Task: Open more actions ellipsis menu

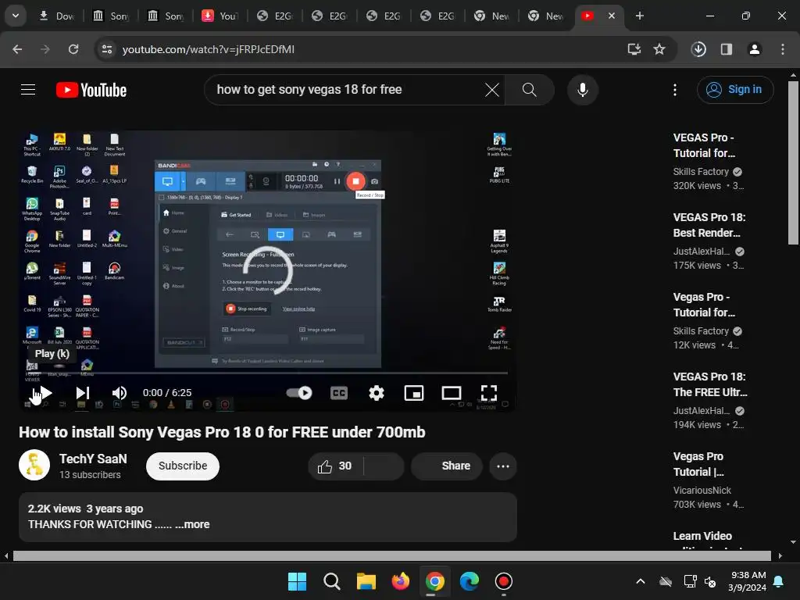Action: coord(502,466)
